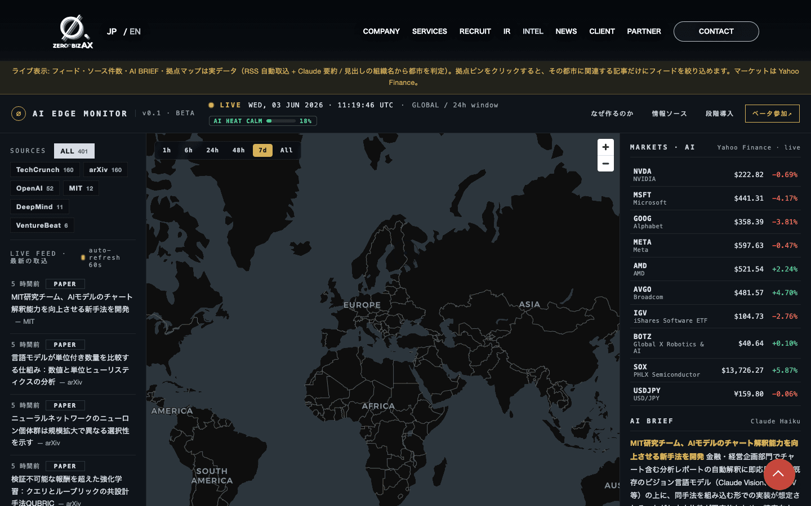Click the LIVE status indicator
Screen dimensions: 811x506
point(225,105)
